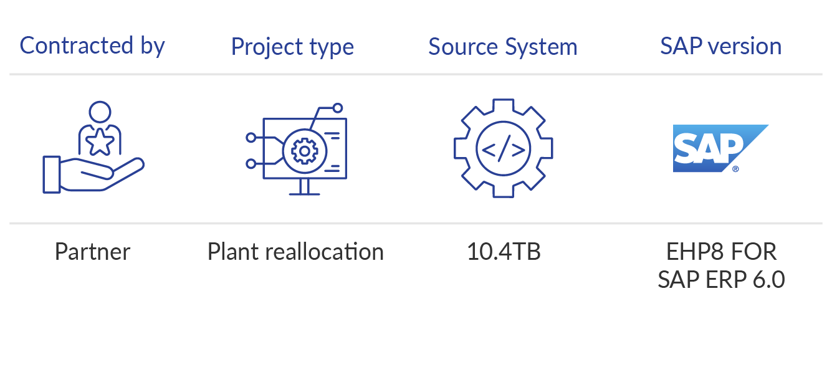Click the code gear icon
The height and width of the screenshot is (367, 832).
(503, 148)
